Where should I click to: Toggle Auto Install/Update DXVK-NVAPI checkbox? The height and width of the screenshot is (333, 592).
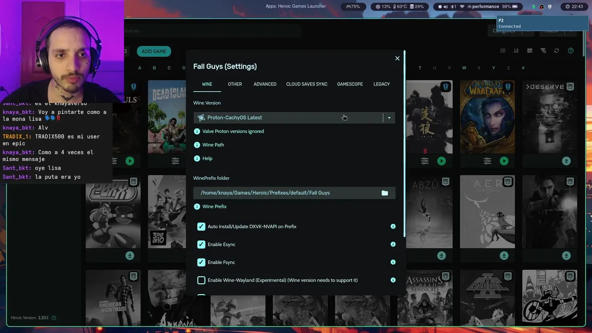pos(201,227)
